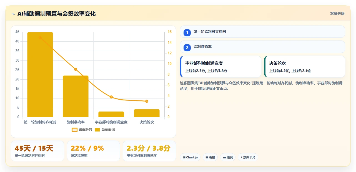Viewport: 356px width, 172px height.
Task: Click the x-axis label 第一轮编制对齐耗时
Action: 40,122
